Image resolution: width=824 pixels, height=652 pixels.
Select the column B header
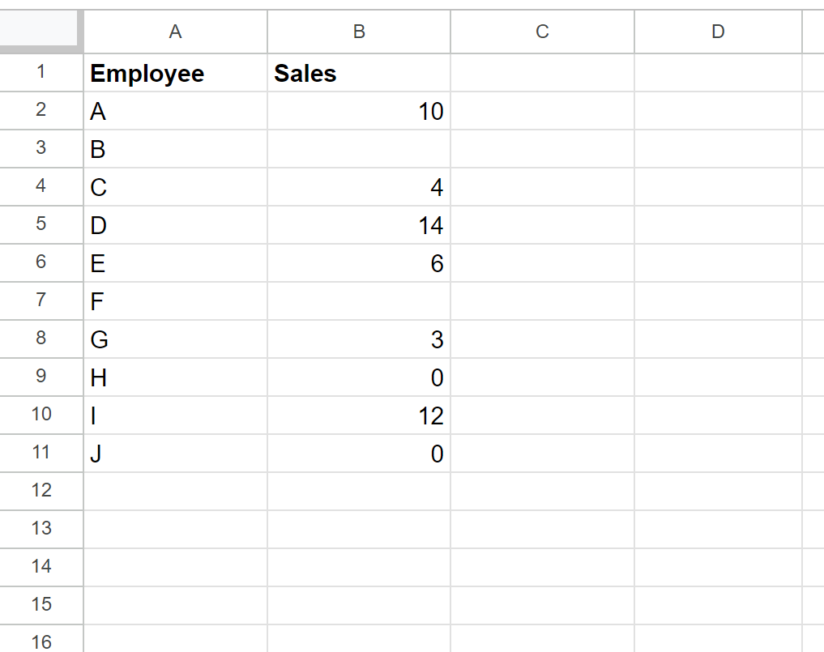tap(359, 32)
